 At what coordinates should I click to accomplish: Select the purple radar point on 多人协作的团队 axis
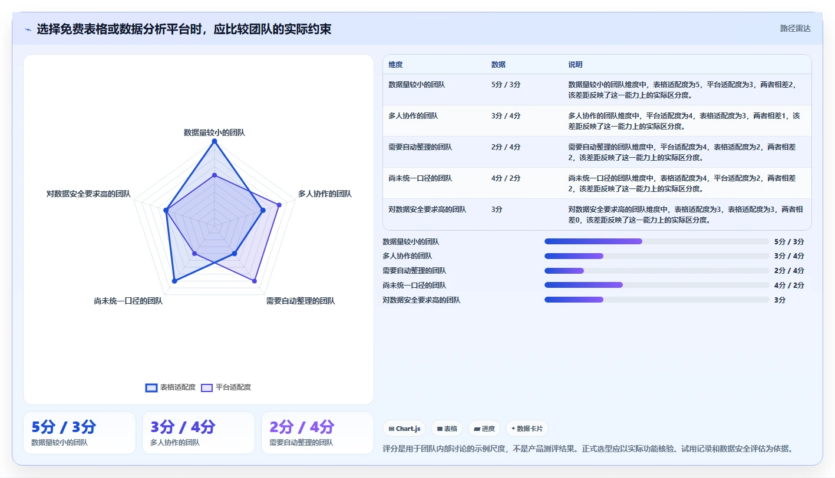coord(279,205)
